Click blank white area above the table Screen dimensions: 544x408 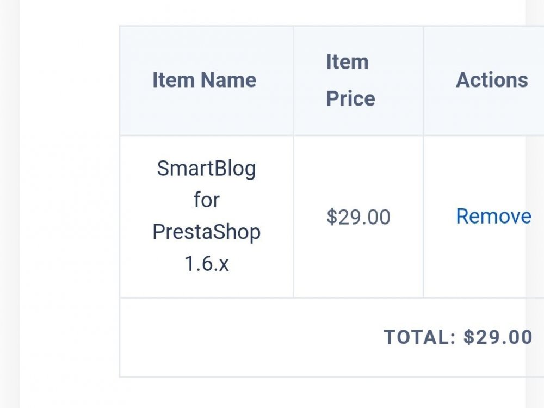pos(272,12)
